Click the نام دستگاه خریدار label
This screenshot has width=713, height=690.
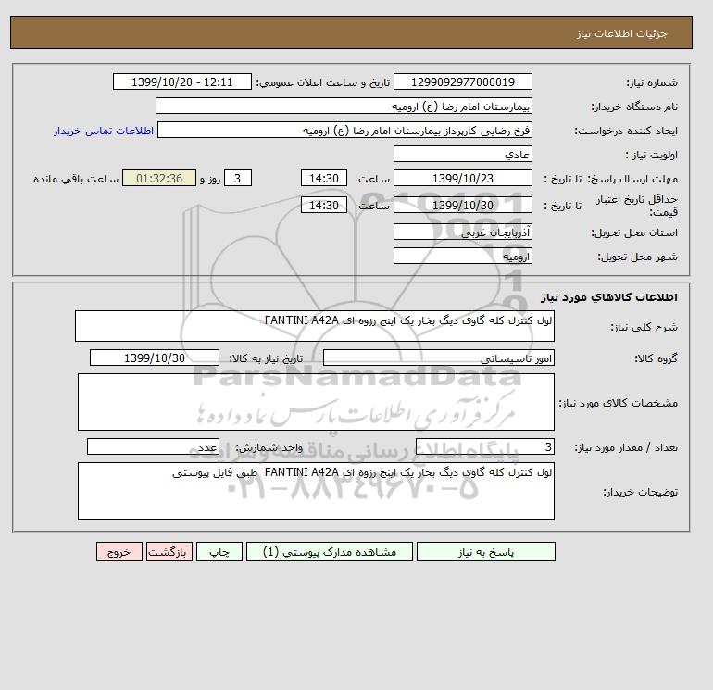[634, 107]
